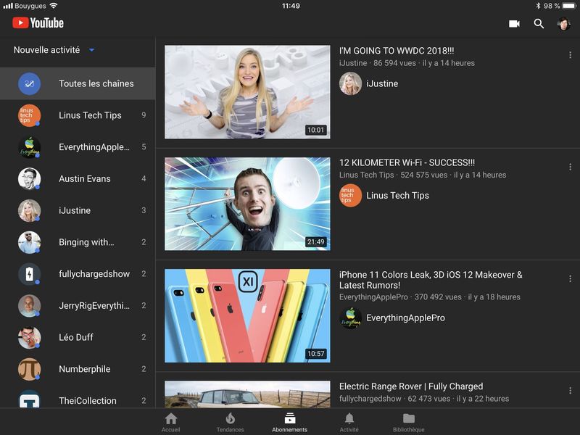Viewport: 580px width, 435px height.
Task: Select fullychargedshow channel in sidebar
Action: [x=78, y=274]
